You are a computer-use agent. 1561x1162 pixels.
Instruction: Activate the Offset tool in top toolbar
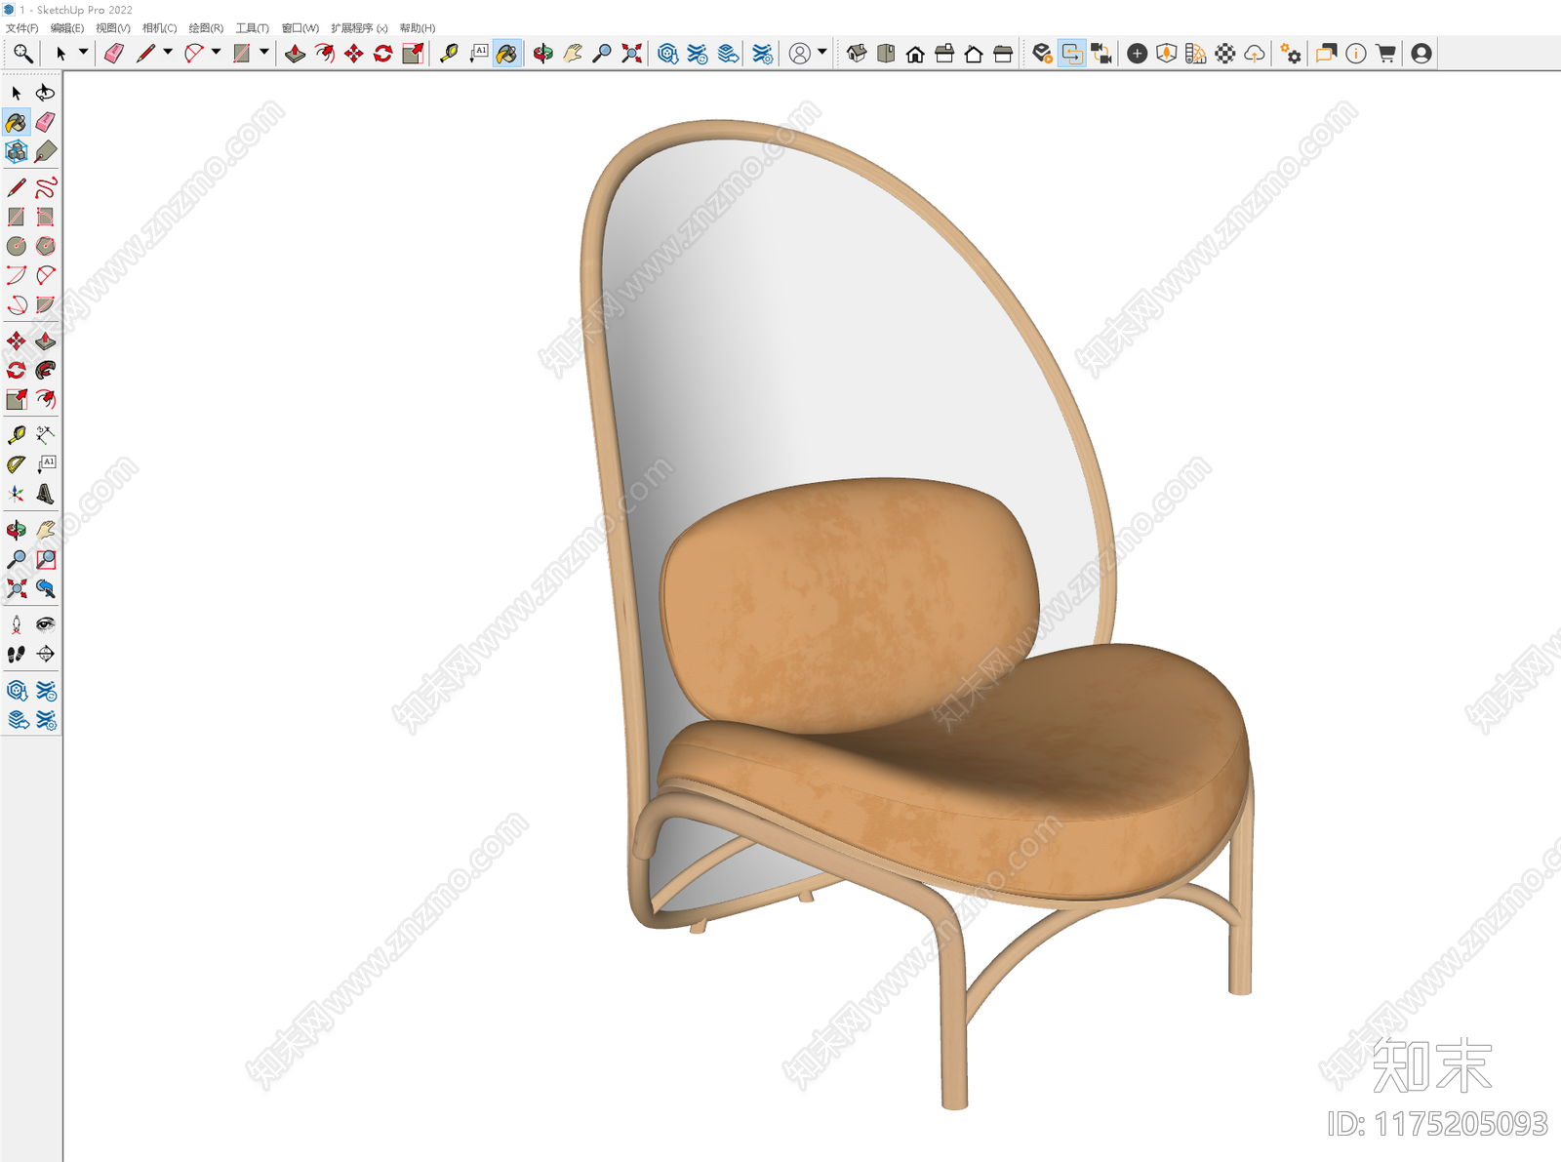click(x=325, y=54)
